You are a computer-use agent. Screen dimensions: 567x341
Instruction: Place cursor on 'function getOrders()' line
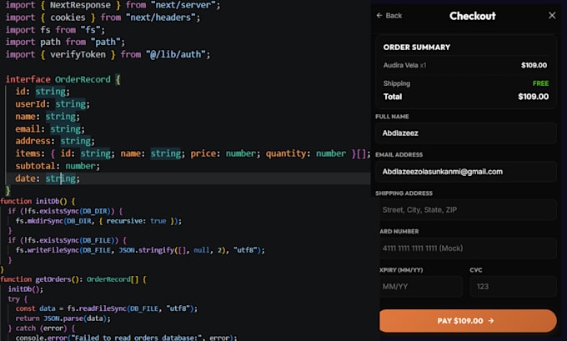point(73,279)
